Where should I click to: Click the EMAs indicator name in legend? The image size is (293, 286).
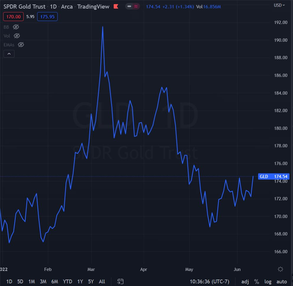[9, 45]
